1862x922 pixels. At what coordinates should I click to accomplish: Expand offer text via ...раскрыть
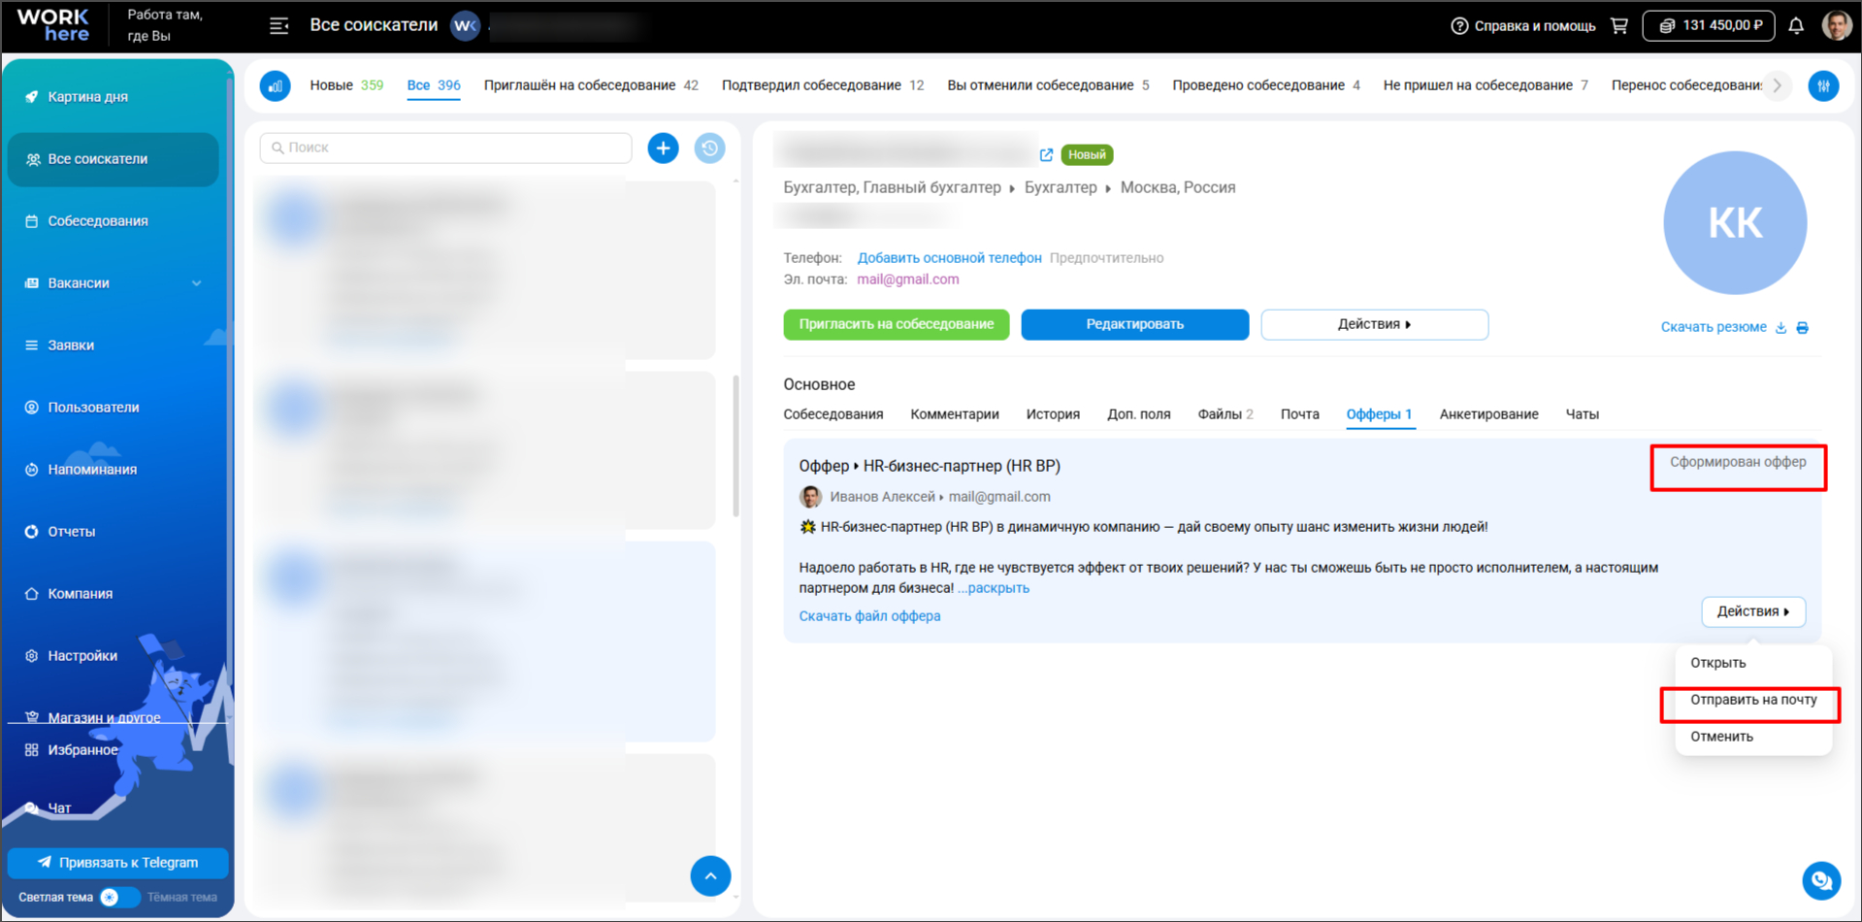pos(994,588)
